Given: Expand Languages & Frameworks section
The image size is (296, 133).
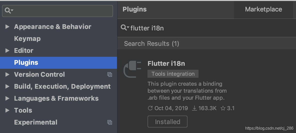Looking at the screenshot, I should (7, 98).
